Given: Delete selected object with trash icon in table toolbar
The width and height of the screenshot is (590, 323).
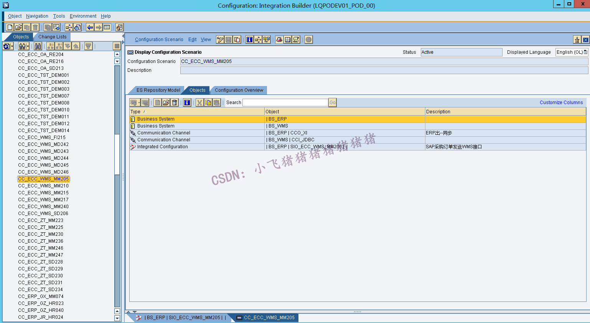Looking at the screenshot, I should point(175,103).
